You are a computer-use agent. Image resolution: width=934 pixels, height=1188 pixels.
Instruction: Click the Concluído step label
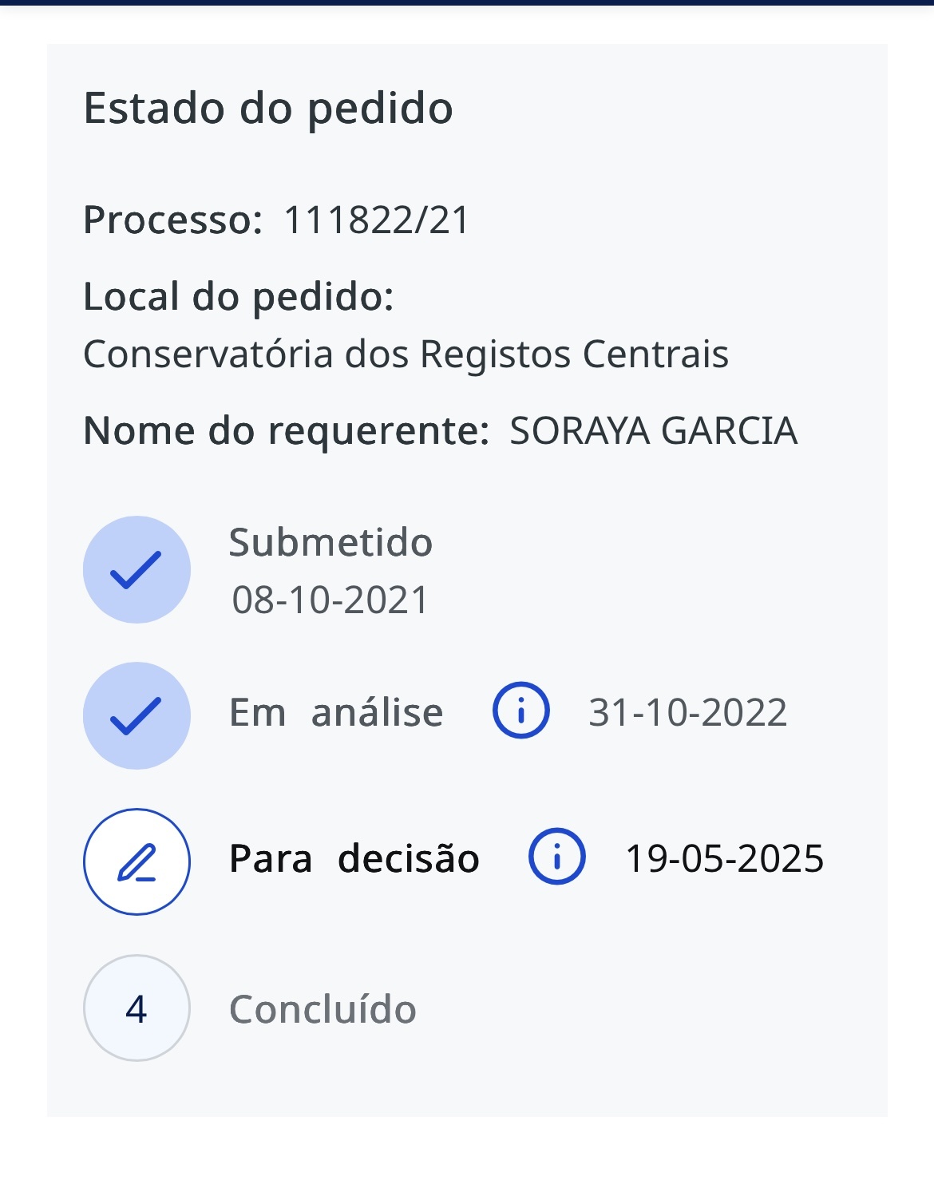pyautogui.click(x=323, y=1010)
